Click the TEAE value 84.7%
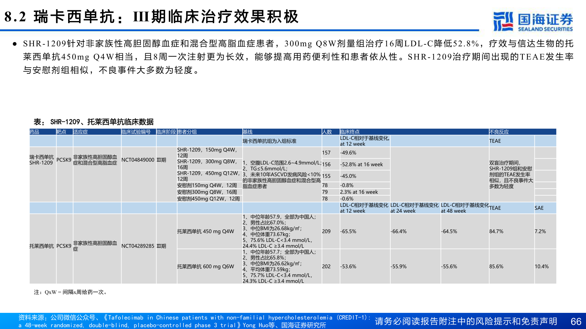 click(496, 232)
